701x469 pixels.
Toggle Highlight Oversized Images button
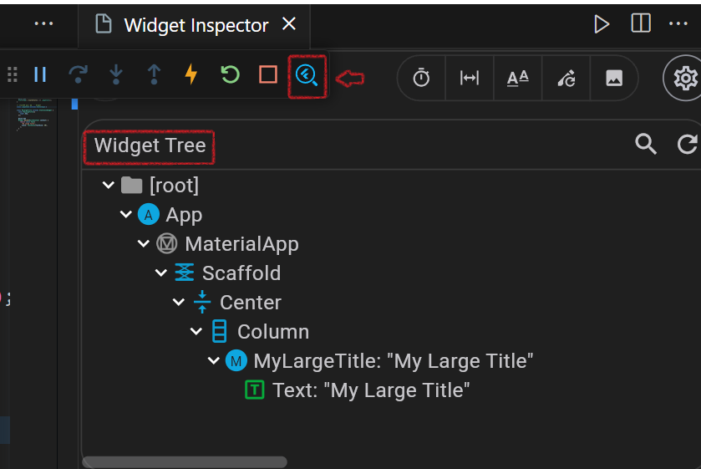pyautogui.click(x=614, y=79)
